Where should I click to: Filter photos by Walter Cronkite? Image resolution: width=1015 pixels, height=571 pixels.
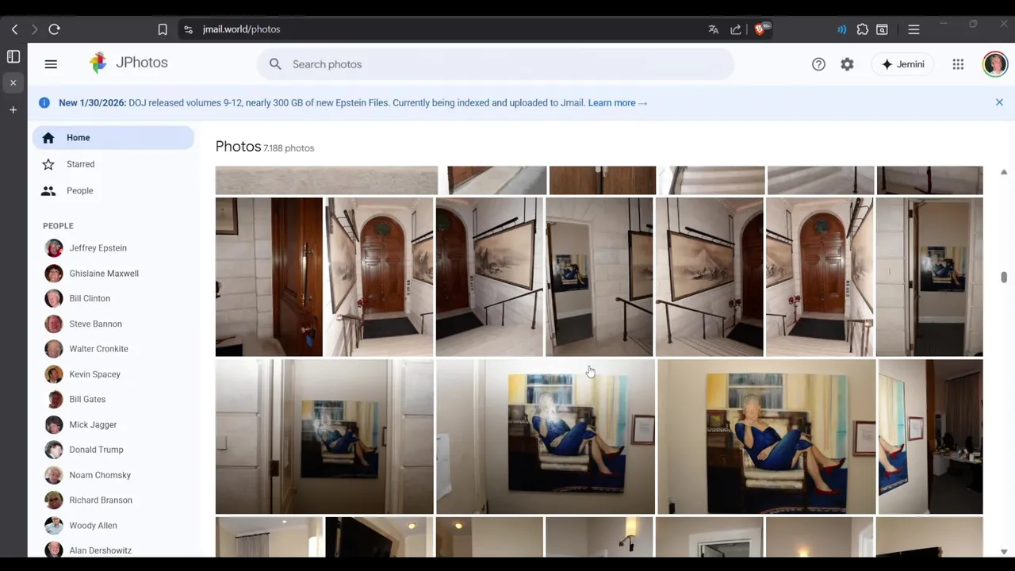click(x=113, y=349)
